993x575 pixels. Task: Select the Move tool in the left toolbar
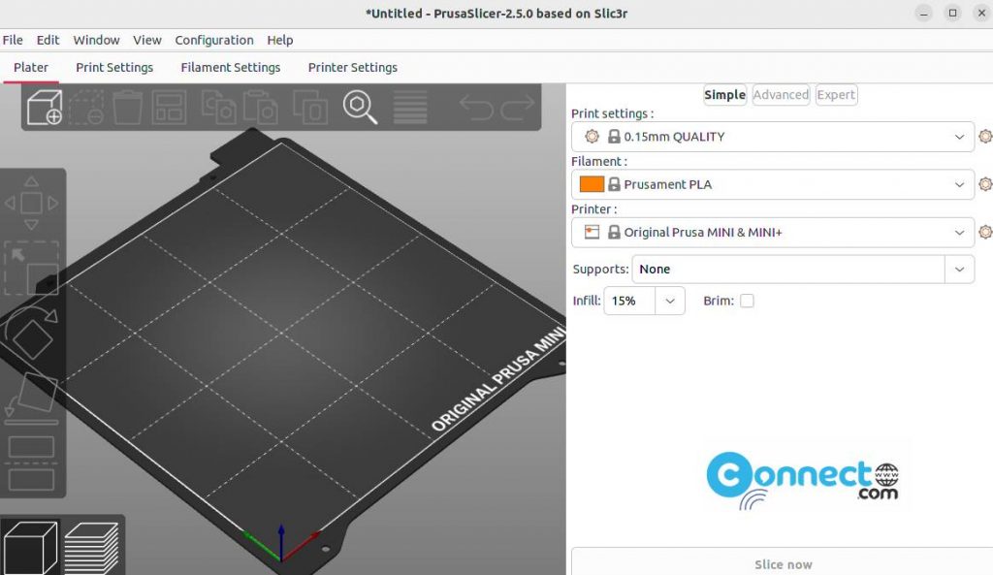tap(31, 204)
